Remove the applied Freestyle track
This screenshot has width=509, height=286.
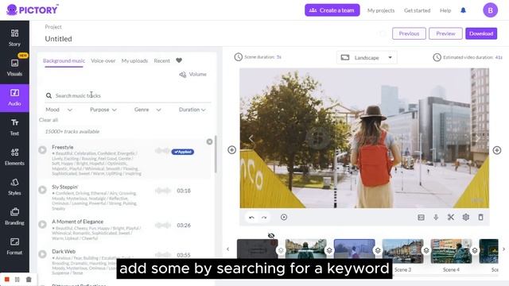point(209,141)
